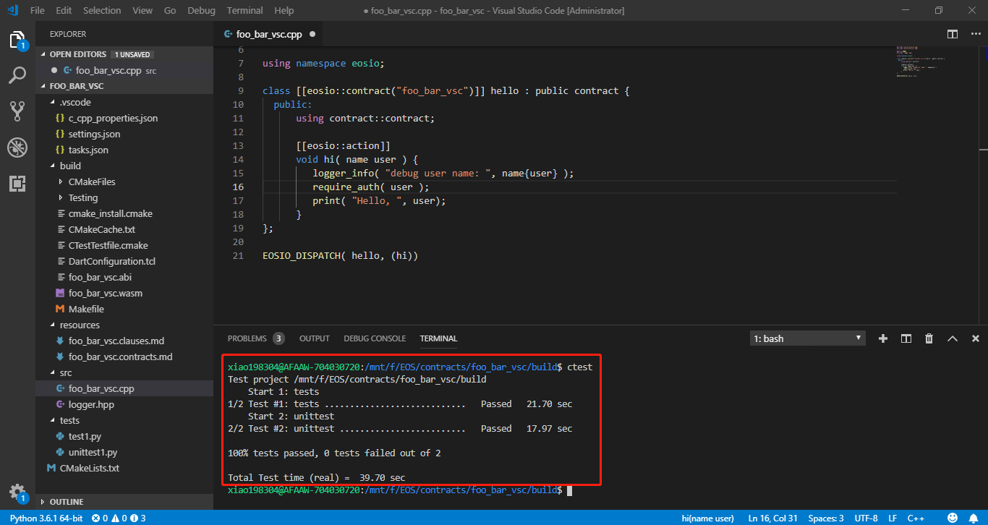Viewport: 988px width, 525px height.
Task: Switch to the OUTPUT panel tab
Action: (x=314, y=338)
